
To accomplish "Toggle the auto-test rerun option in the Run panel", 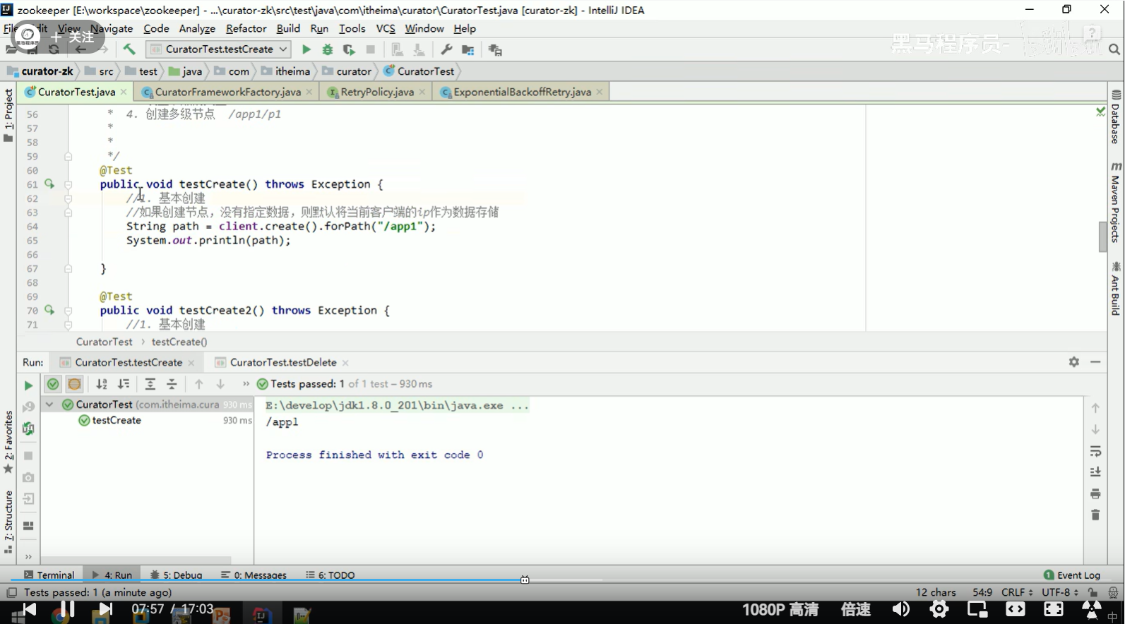I will (28, 428).
